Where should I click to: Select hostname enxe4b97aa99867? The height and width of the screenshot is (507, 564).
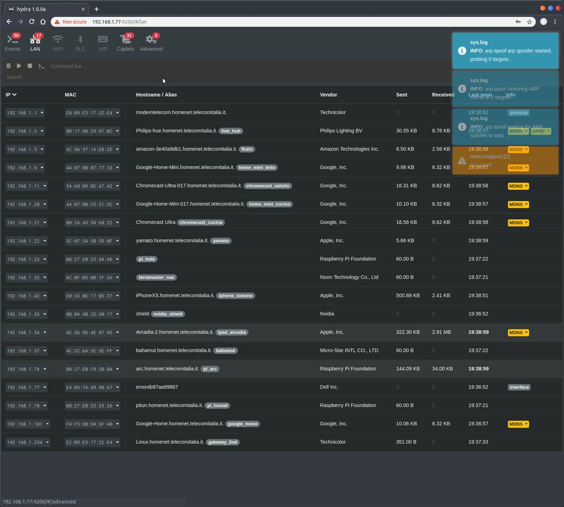[x=157, y=387]
